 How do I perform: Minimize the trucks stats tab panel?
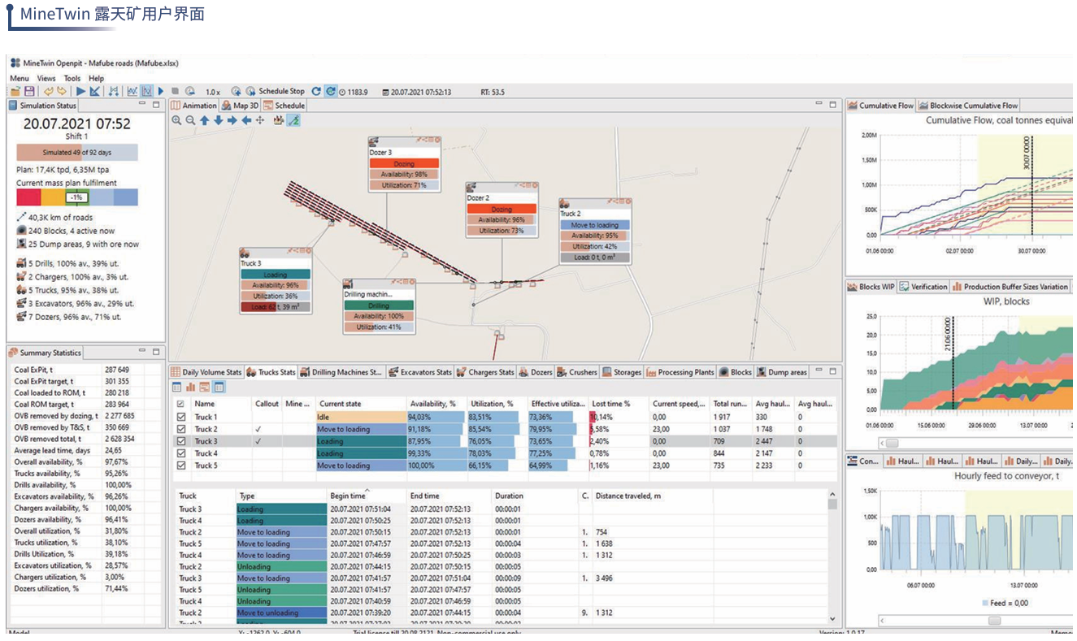pyautogui.click(x=819, y=370)
